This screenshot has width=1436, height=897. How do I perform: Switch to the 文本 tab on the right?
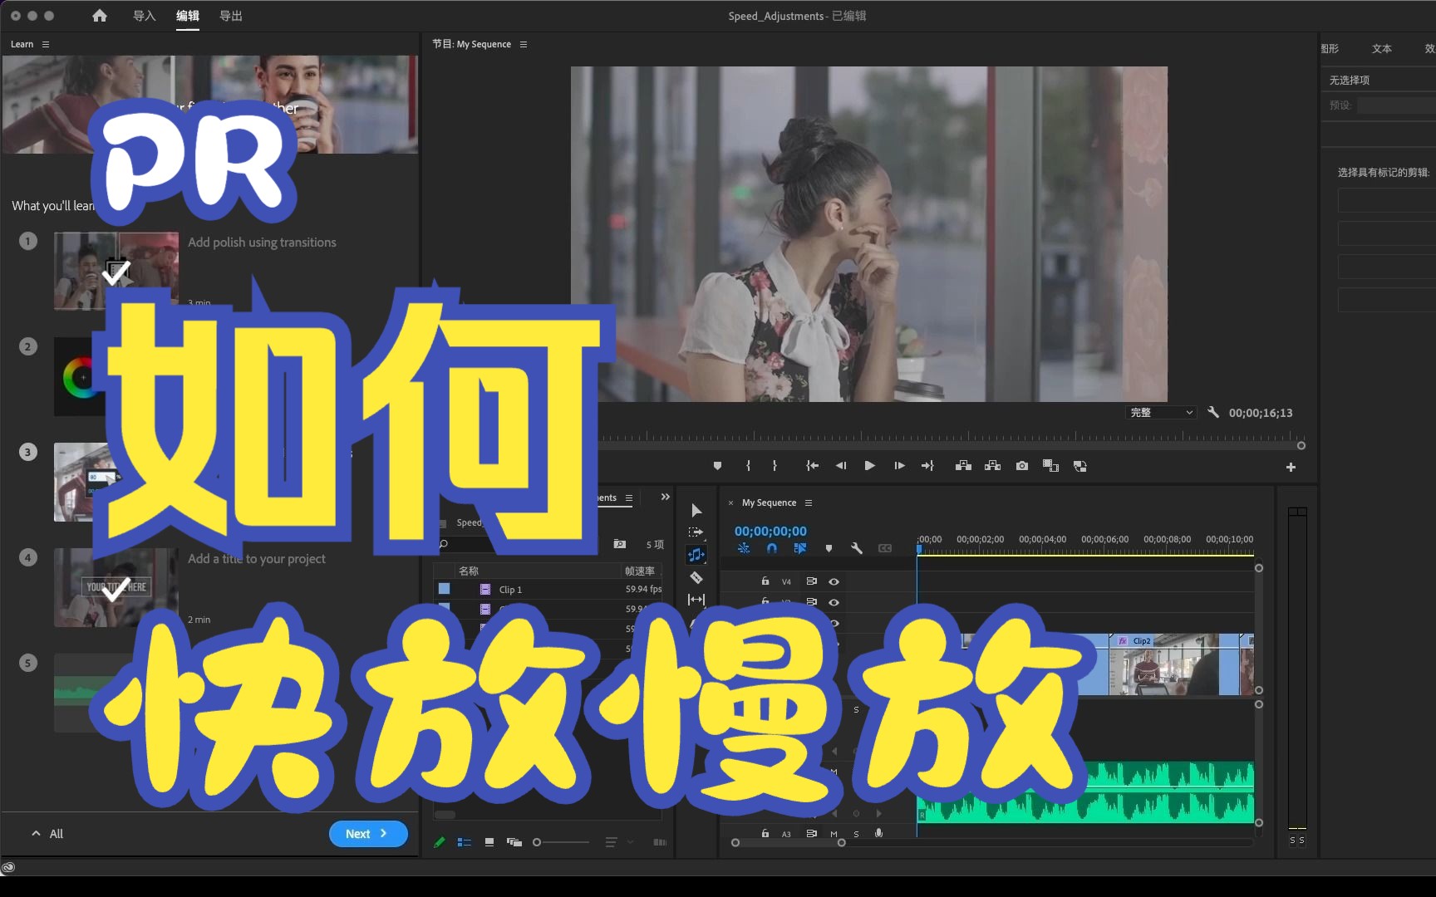coord(1382,49)
